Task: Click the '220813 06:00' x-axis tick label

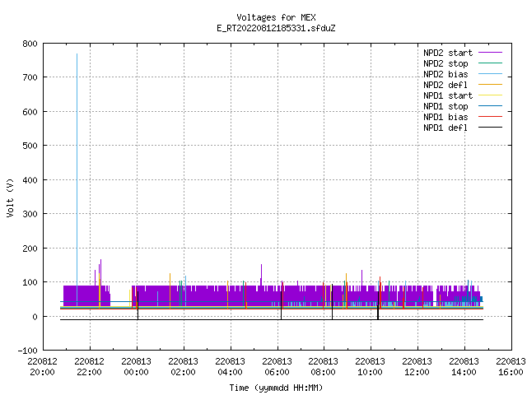Action: (x=277, y=367)
